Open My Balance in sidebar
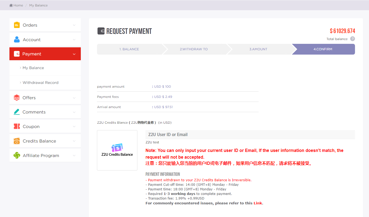 [x=33, y=68]
